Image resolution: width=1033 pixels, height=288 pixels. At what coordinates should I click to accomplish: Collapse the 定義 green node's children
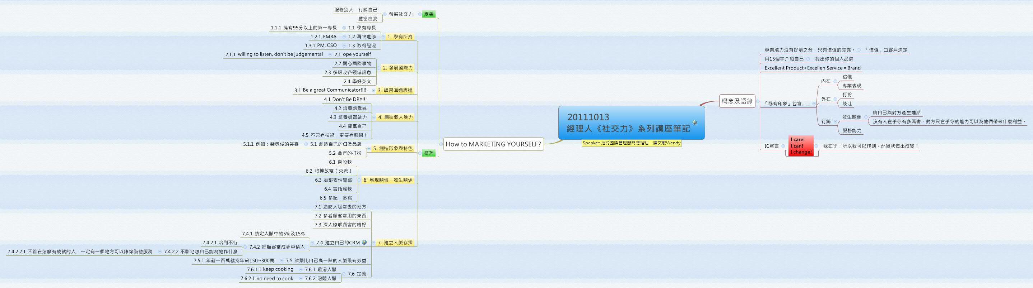click(420, 14)
